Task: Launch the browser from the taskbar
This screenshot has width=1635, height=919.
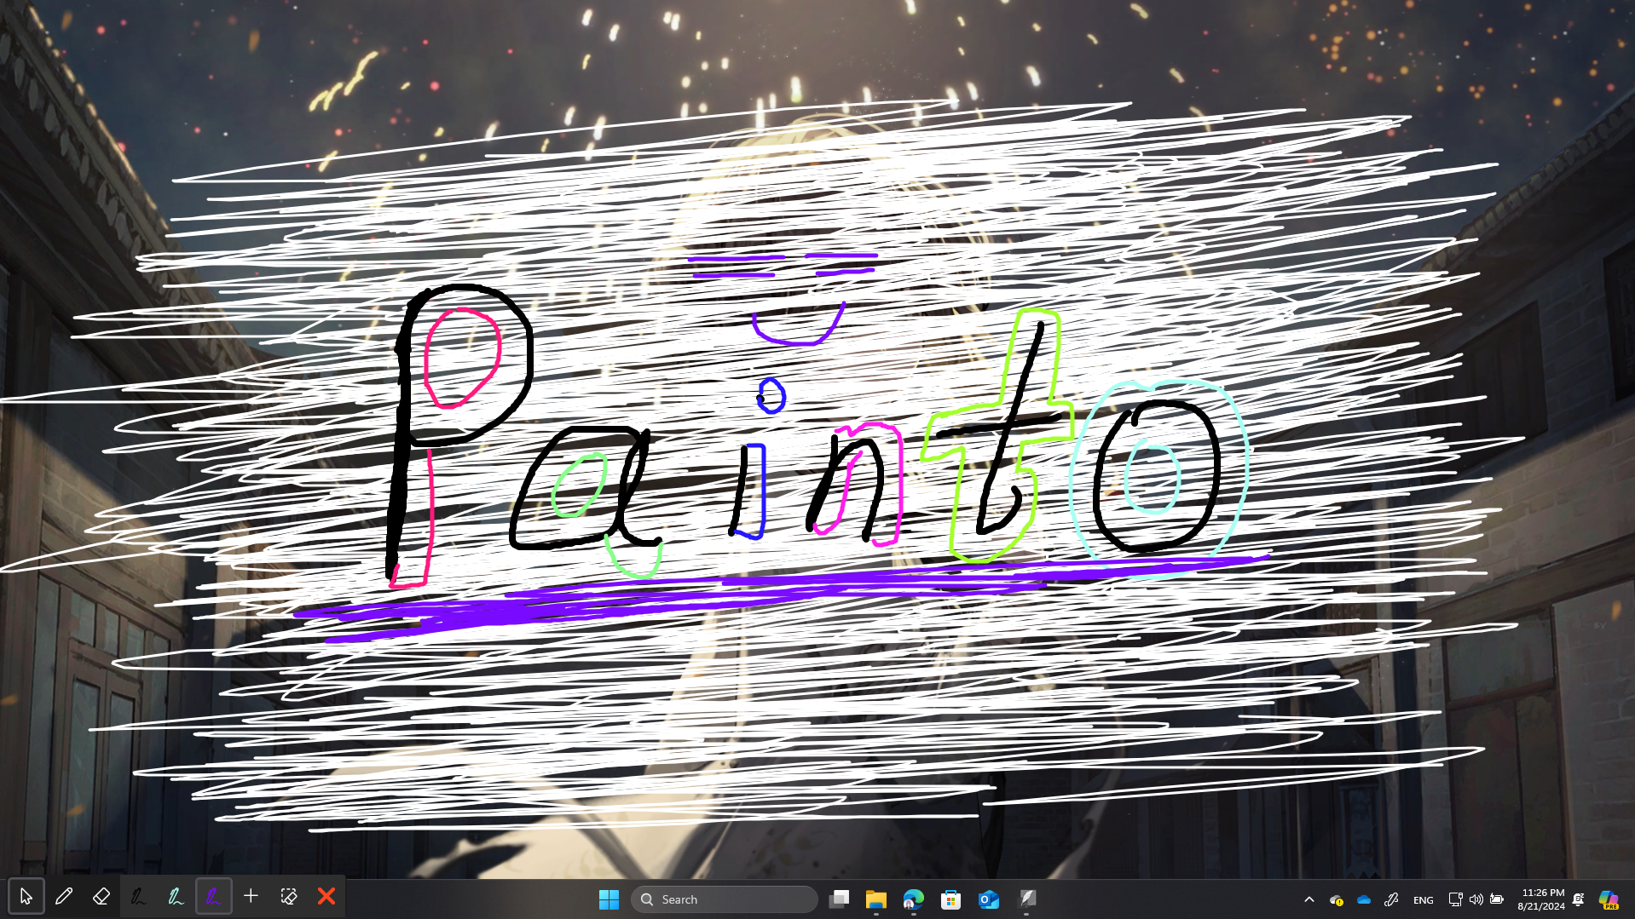Action: pos(913,899)
